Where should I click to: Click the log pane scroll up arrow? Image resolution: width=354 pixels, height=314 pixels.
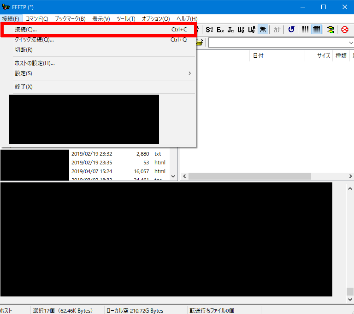pos(350,188)
